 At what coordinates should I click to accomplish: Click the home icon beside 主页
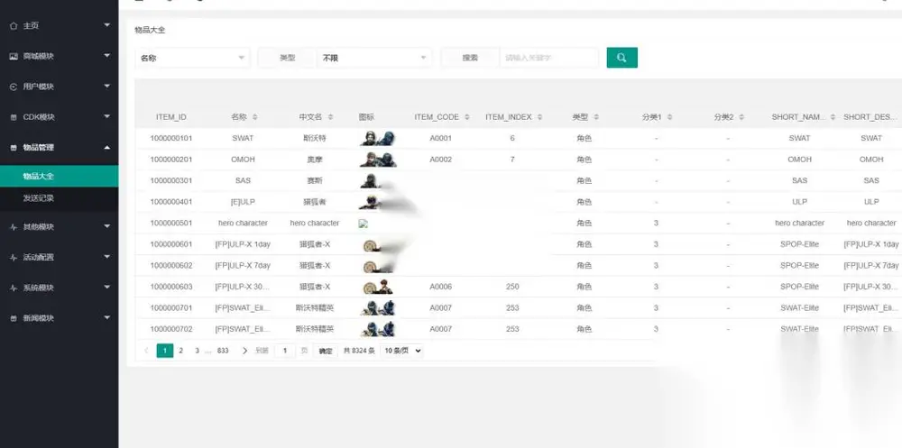point(14,26)
